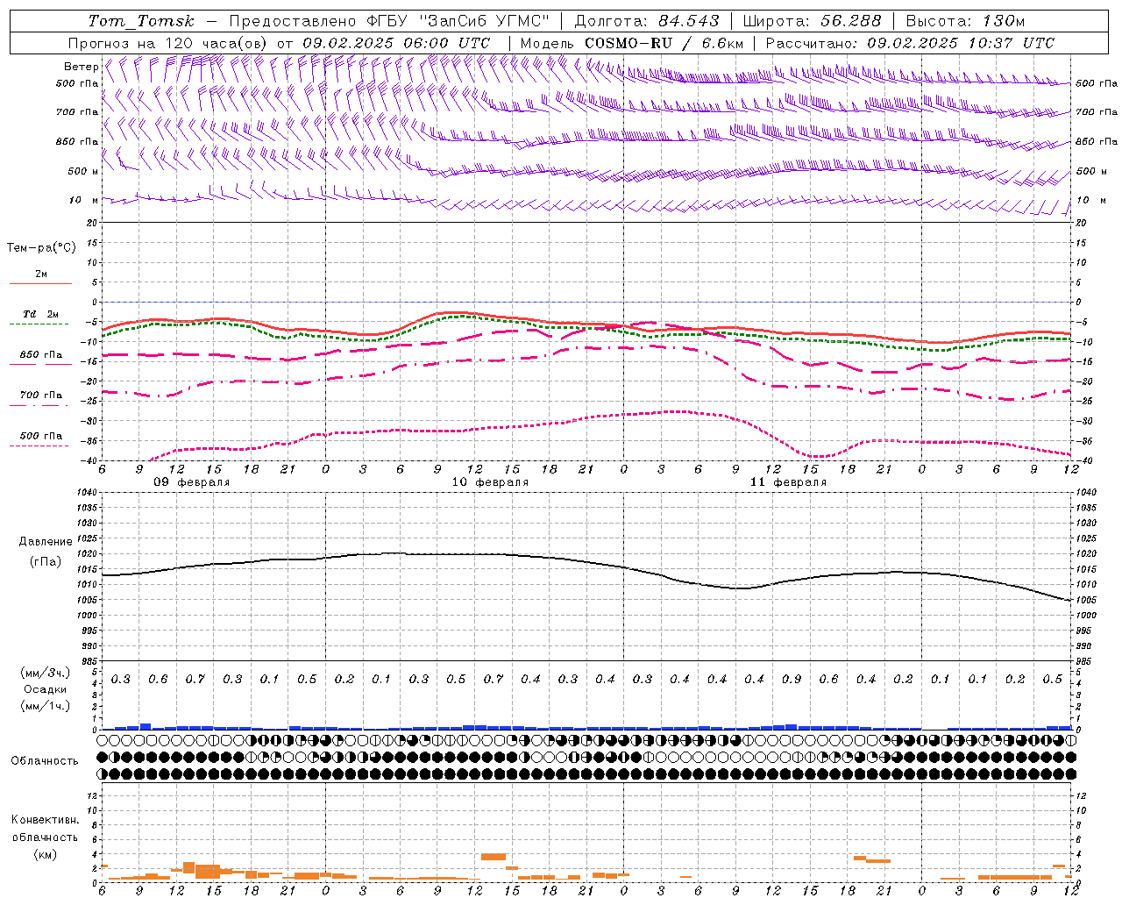Click the 700 гПа dash-dot legend line sample
Image resolution: width=1122 pixels, height=898 pixels.
(x=40, y=405)
